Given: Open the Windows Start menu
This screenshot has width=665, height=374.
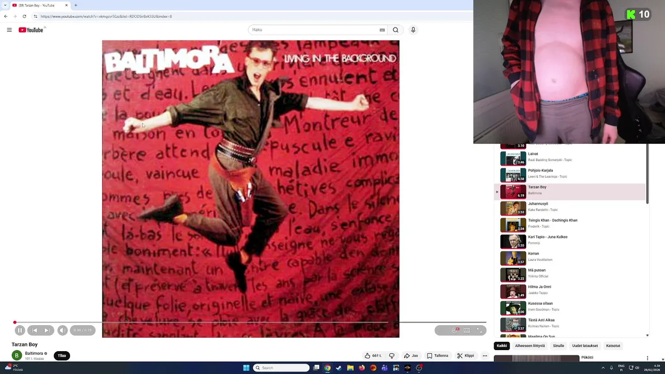Looking at the screenshot, I should click(x=246, y=368).
